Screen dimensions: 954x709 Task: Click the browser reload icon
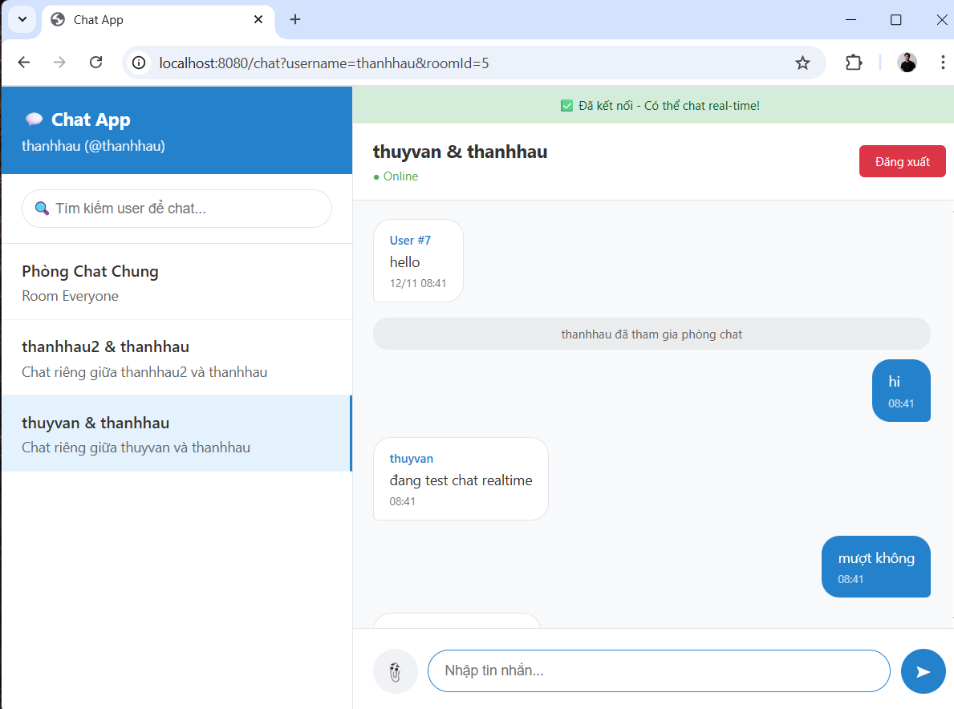pyautogui.click(x=95, y=63)
